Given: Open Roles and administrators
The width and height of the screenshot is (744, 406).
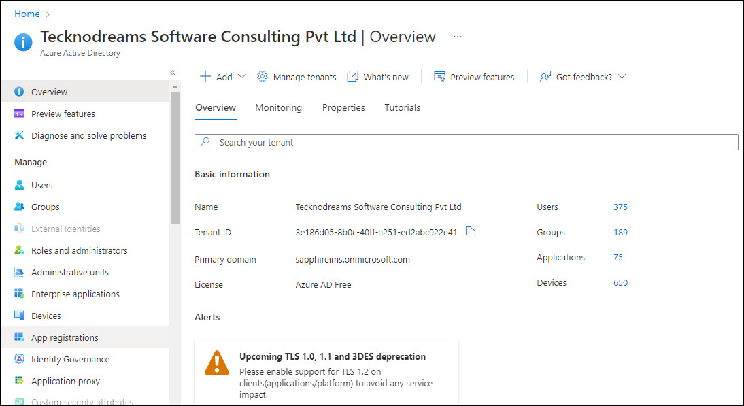Looking at the screenshot, I should (x=79, y=250).
